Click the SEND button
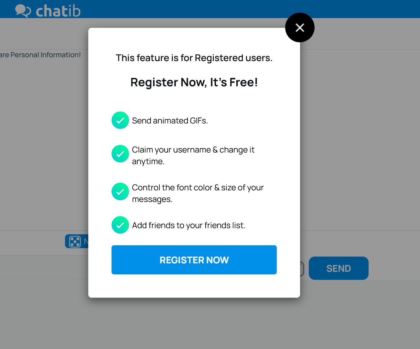 click(x=339, y=268)
